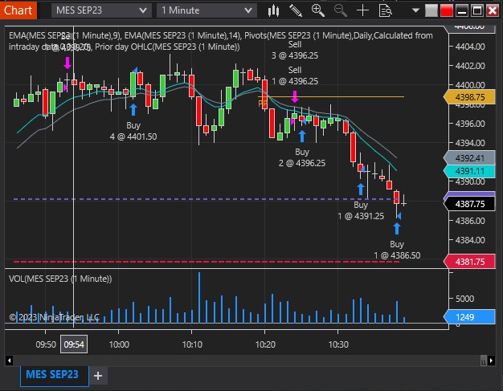Image resolution: width=503 pixels, height=391 pixels.
Task: Click the tallest volume bar
Action: point(199,298)
